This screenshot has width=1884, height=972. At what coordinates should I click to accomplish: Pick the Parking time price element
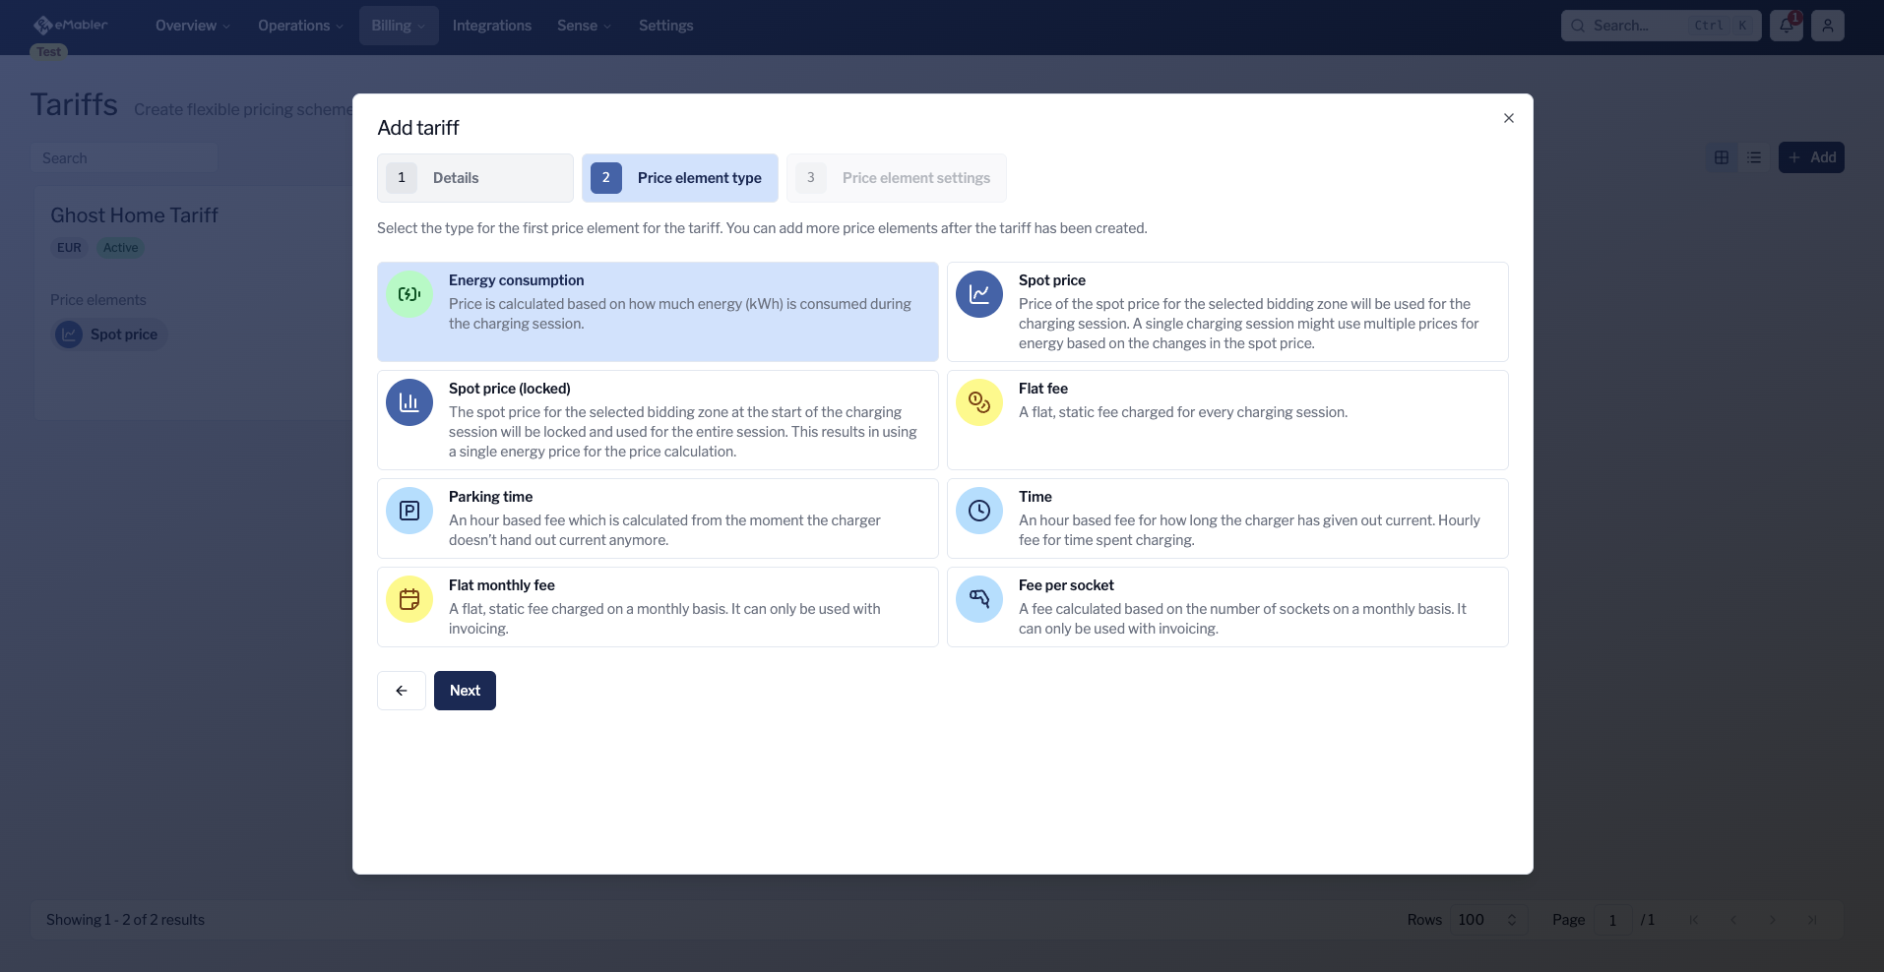pyautogui.click(x=657, y=518)
